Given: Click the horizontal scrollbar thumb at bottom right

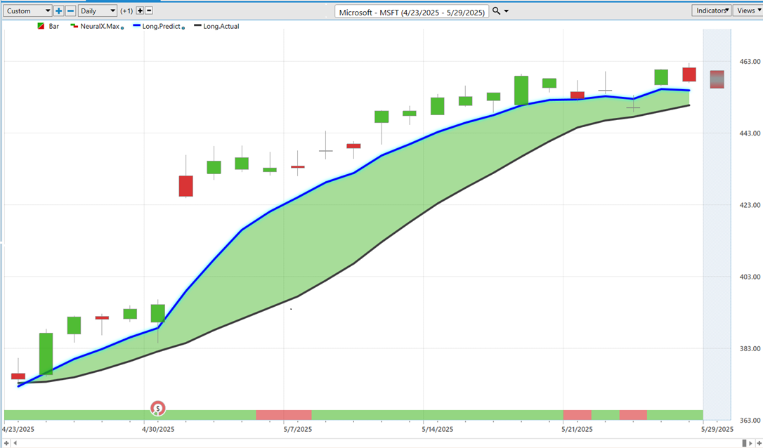Looking at the screenshot, I should 744,443.
